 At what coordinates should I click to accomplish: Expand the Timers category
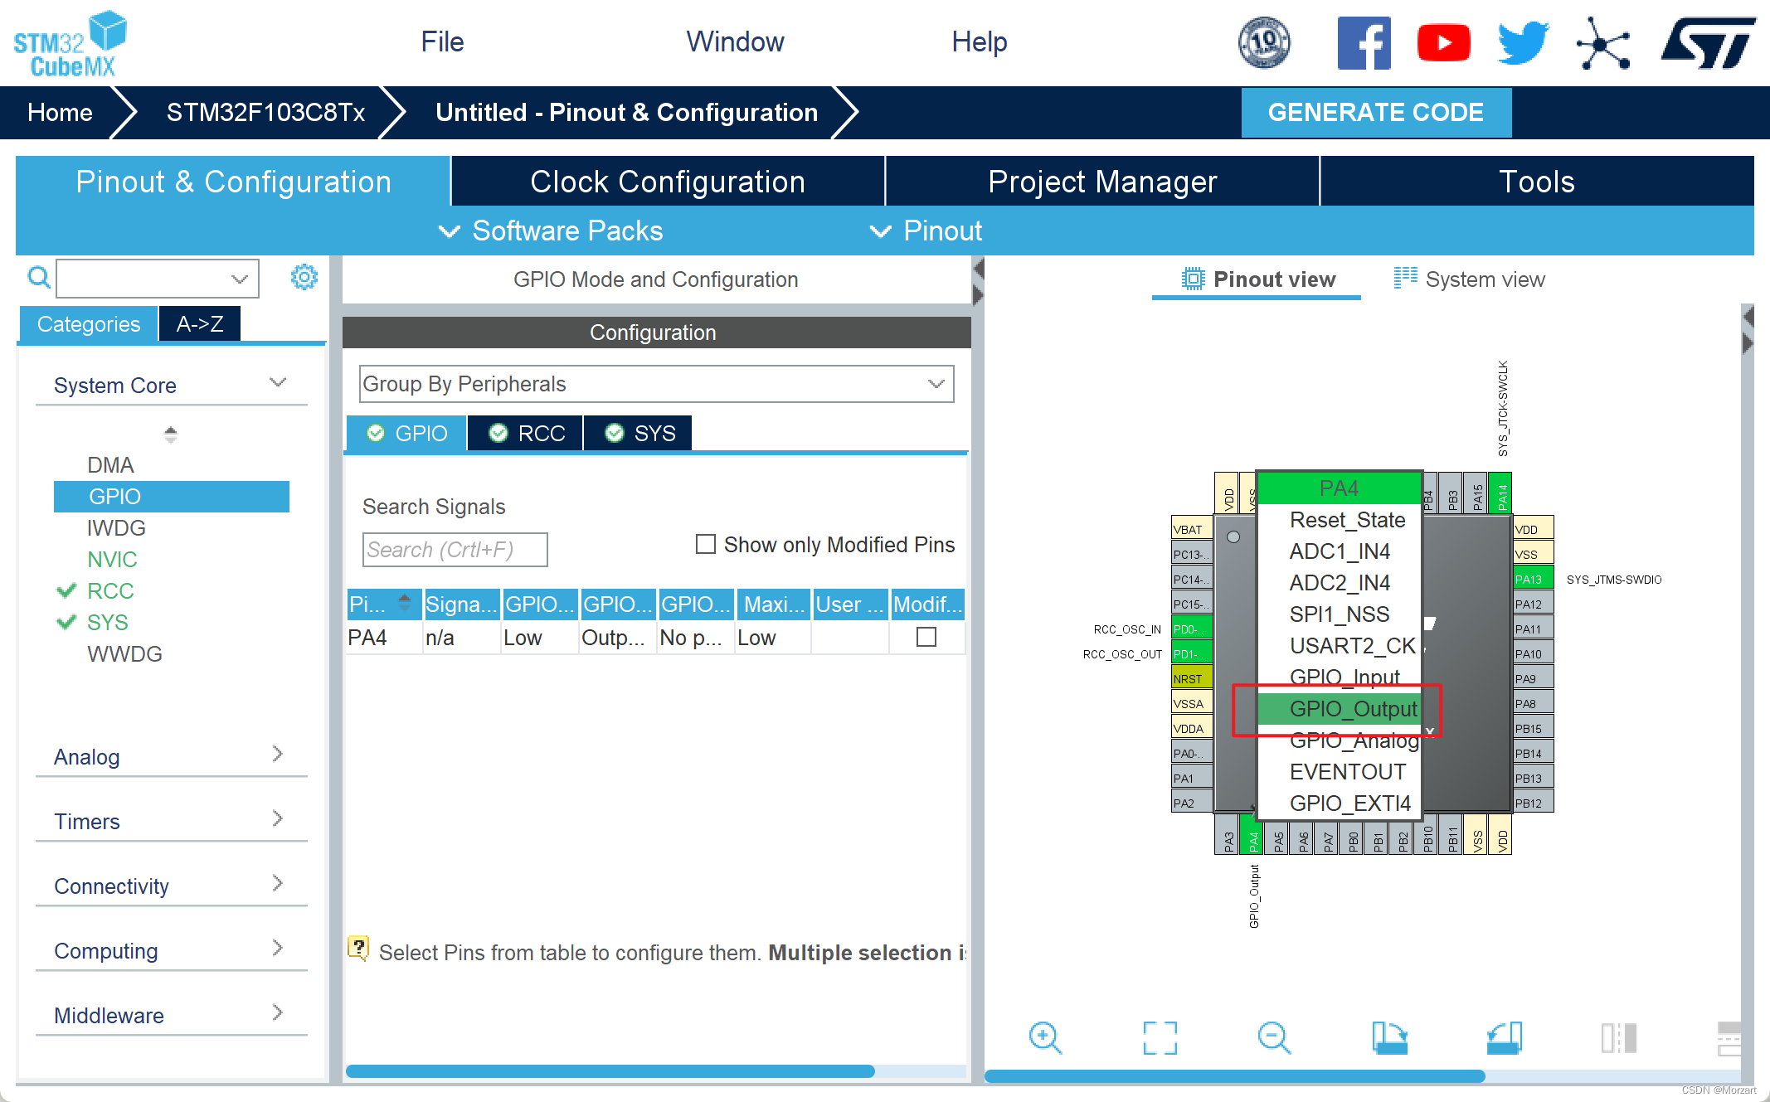(171, 821)
